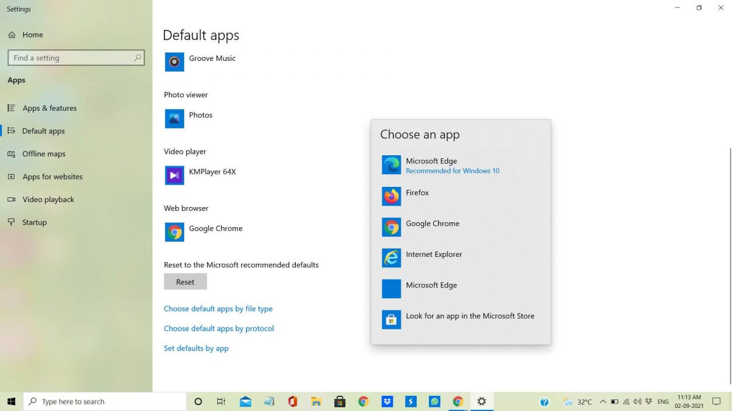The width and height of the screenshot is (732, 411).
Task: Open Apps for websites settings
Action: tap(52, 177)
